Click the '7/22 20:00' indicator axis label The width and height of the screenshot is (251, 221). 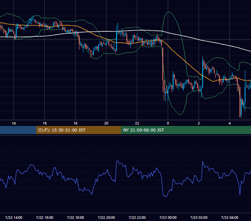click(x=106, y=217)
